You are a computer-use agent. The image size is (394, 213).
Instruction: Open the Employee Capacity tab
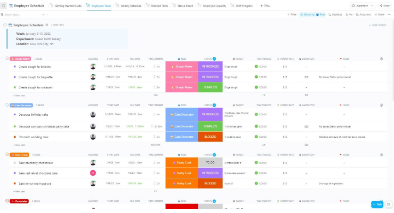[x=212, y=6]
